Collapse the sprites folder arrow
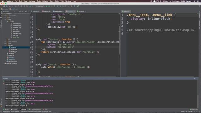The width and height of the screenshot is (201, 113). pyautogui.click(x=5, y=46)
